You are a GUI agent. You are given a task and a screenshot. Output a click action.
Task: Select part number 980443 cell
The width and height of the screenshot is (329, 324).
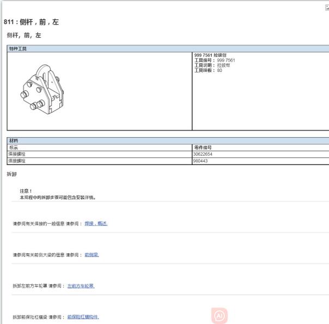(x=260, y=161)
